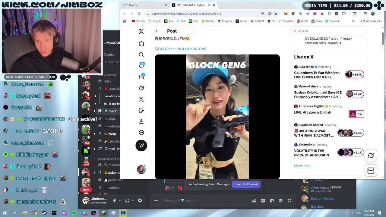Viewport: 386px width, 217px height.
Task: Open microphone options dropdown arrow in Discord
Action: coord(120,201)
